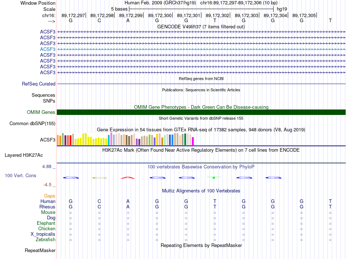Open the Layered H3K27Ac track label
Image resolution: width=346 pixels, height=259 pixels.
[x=24, y=155]
